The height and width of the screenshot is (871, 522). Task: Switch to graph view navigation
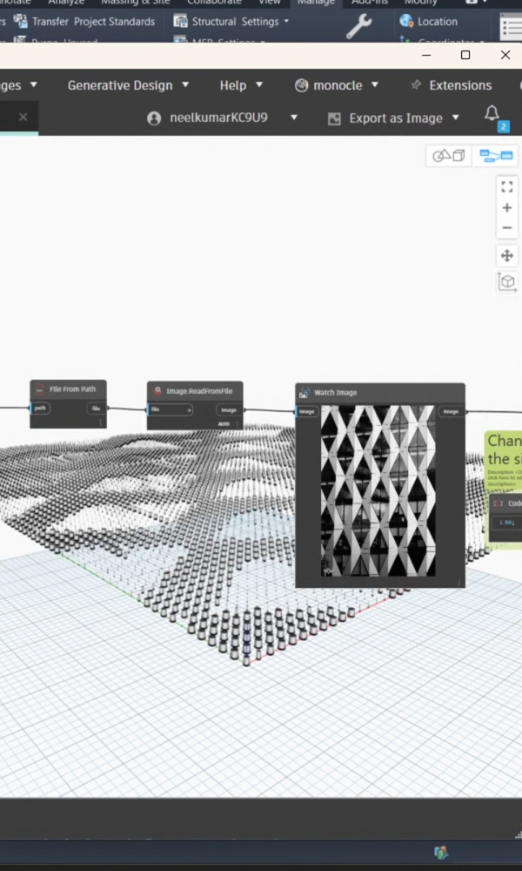(x=496, y=156)
